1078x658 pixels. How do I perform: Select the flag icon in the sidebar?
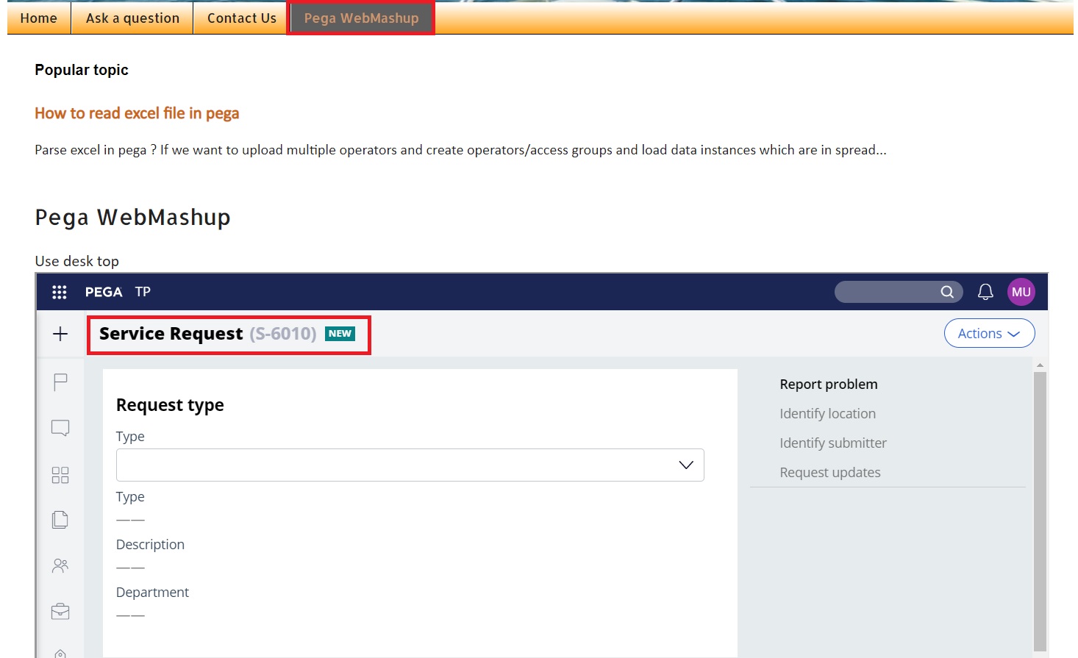tap(60, 382)
